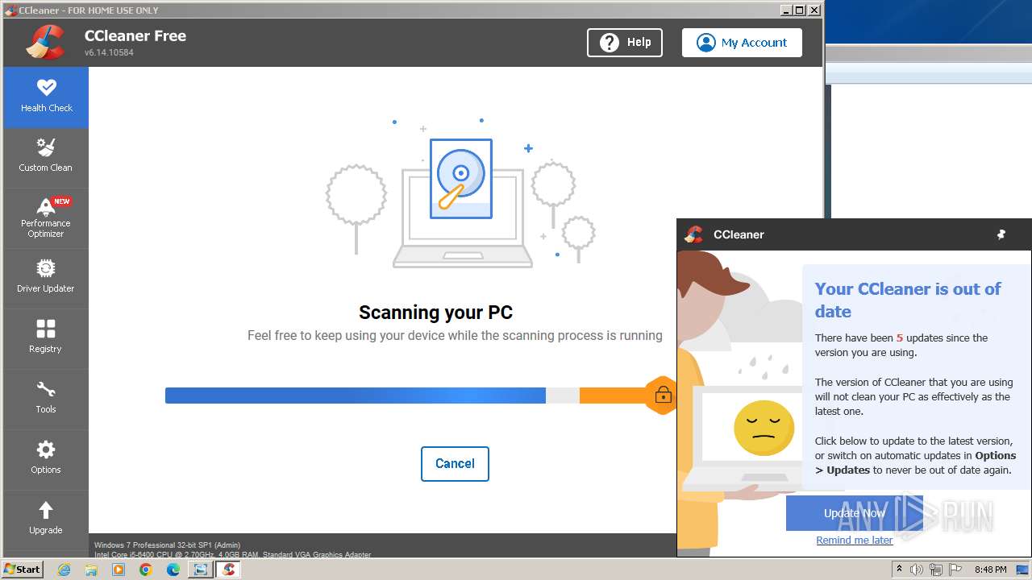Open the Registry section
Viewport: 1032px width, 580px height.
tap(46, 338)
